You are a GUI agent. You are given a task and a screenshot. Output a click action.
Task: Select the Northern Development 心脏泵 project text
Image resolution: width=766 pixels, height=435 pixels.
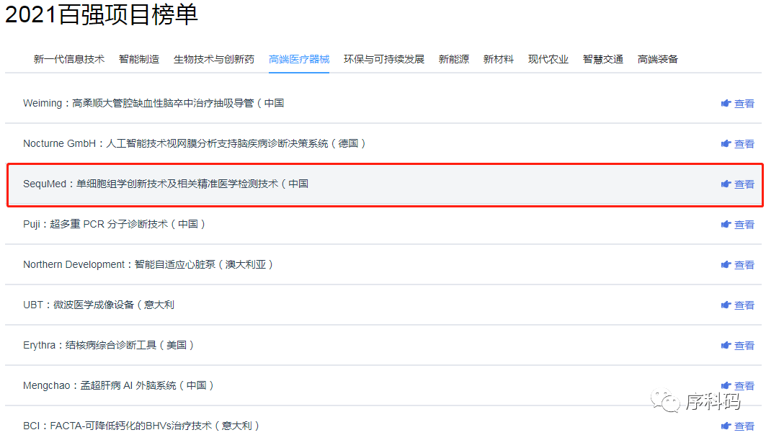coord(148,264)
